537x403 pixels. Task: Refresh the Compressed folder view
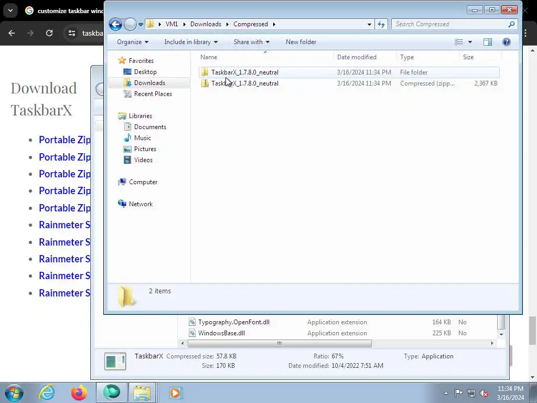pyautogui.click(x=381, y=24)
